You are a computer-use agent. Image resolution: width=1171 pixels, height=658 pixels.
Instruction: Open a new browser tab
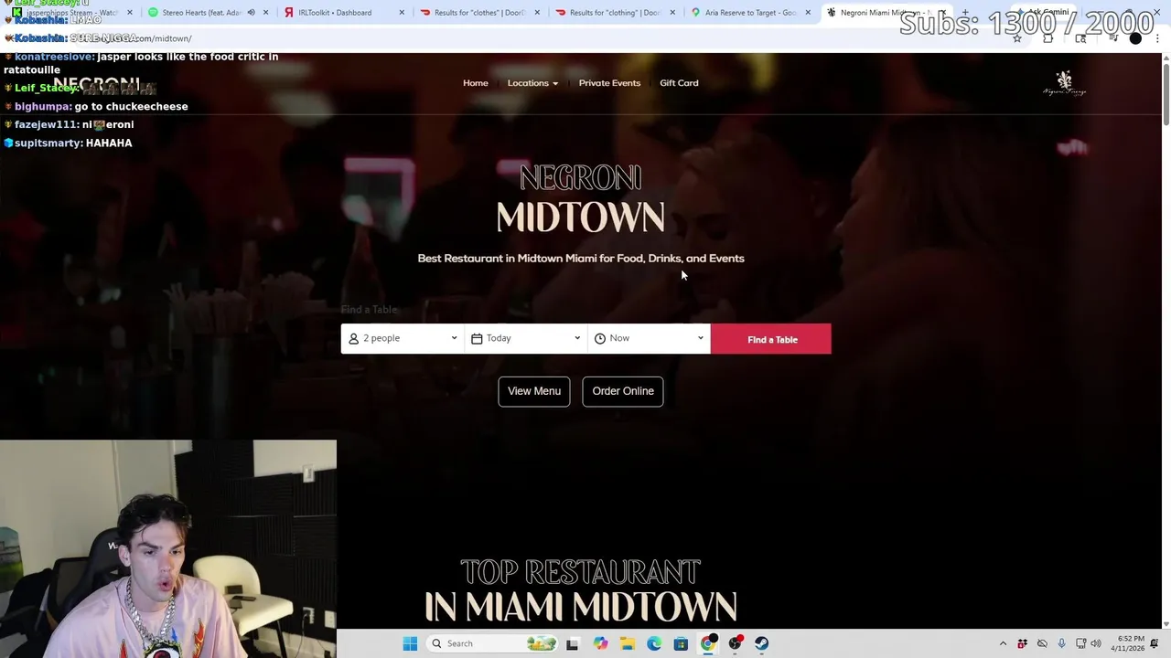(965, 13)
